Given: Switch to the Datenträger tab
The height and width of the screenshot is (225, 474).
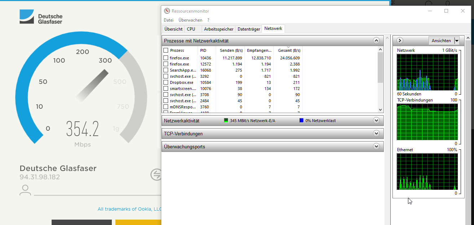Looking at the screenshot, I should pyautogui.click(x=249, y=29).
